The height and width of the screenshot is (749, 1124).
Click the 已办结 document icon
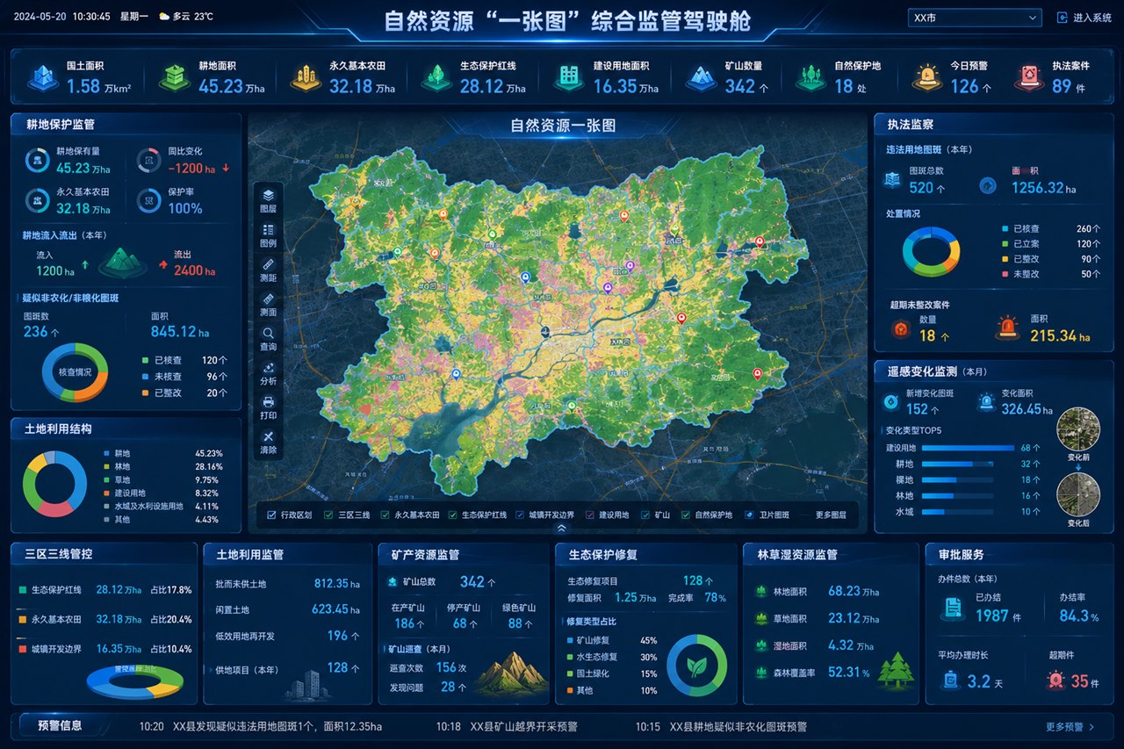point(952,607)
